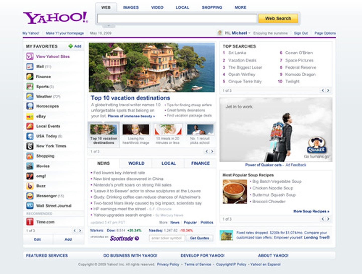Image resolution: width=362 pixels, height=274 pixels.
Task: Open the Sports icon in My Favorites
Action: point(30,87)
